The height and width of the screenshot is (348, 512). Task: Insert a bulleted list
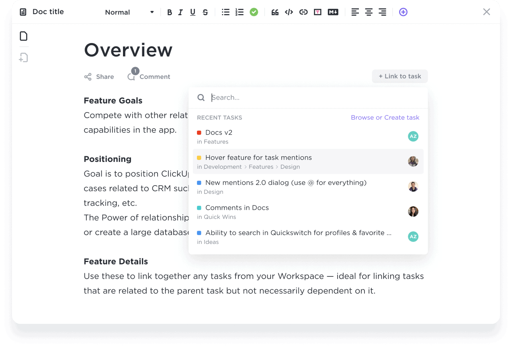tap(226, 12)
